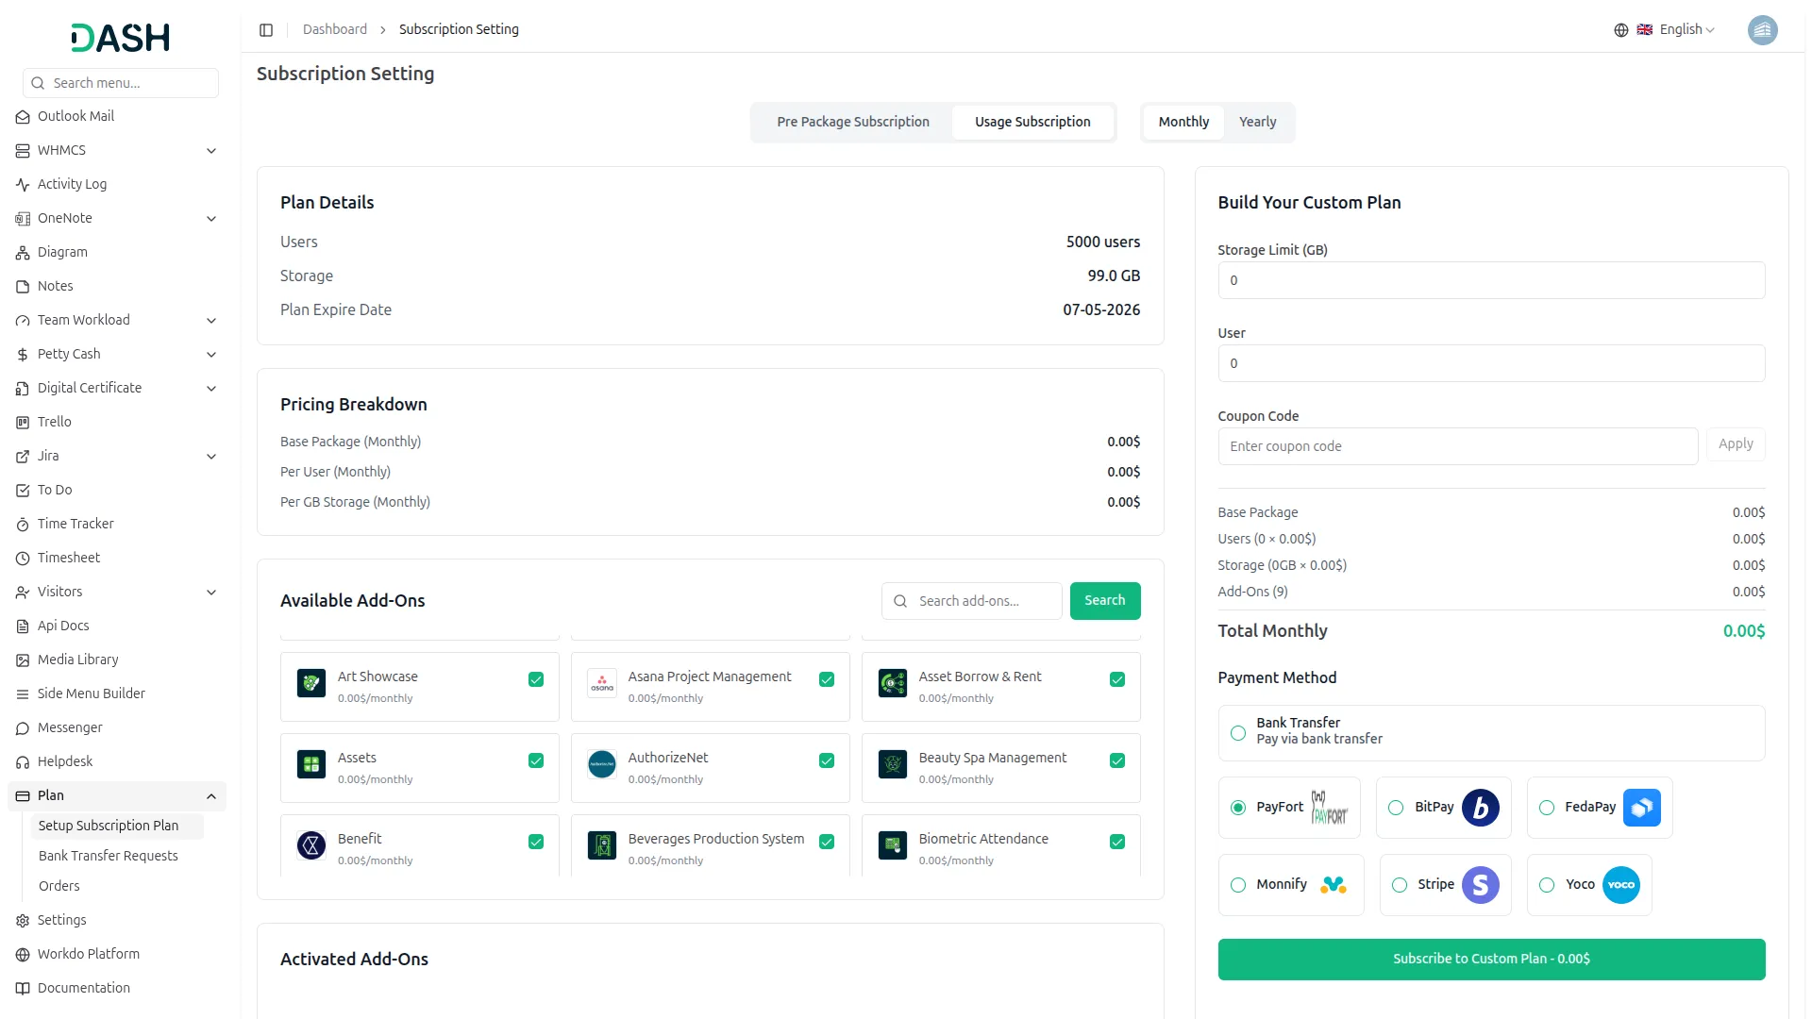Click the AuthorizeNet add-on logo
Viewport: 1812px width, 1019px height.
602,764
